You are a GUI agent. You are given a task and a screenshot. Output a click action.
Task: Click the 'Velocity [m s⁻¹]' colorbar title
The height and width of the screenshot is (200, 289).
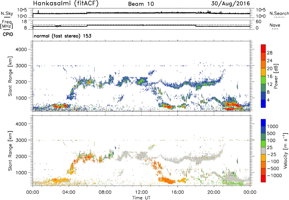coord(286,151)
